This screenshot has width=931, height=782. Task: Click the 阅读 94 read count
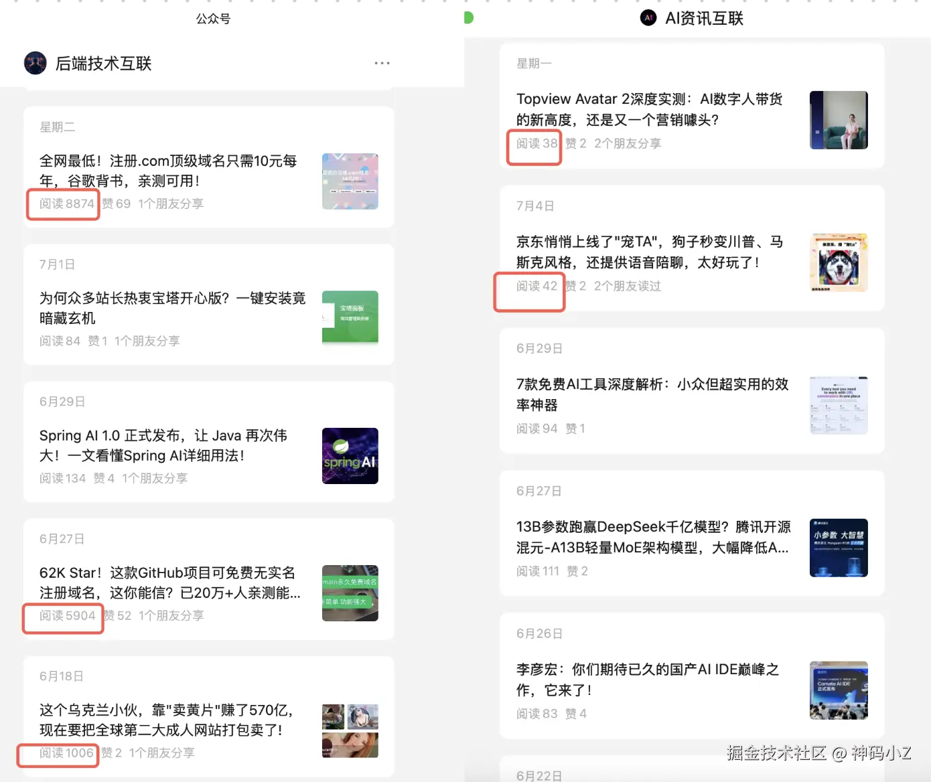pyautogui.click(x=536, y=428)
